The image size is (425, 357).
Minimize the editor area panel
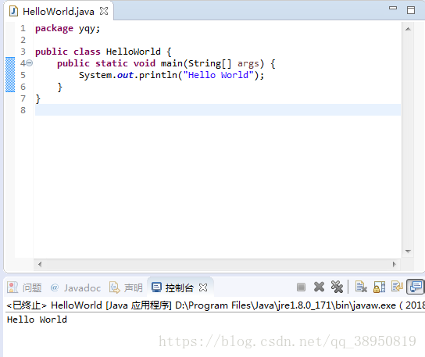(393, 9)
